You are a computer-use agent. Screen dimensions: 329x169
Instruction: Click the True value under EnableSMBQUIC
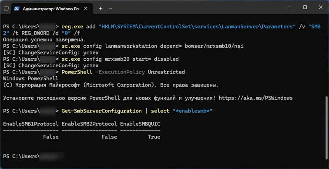tap(154, 137)
